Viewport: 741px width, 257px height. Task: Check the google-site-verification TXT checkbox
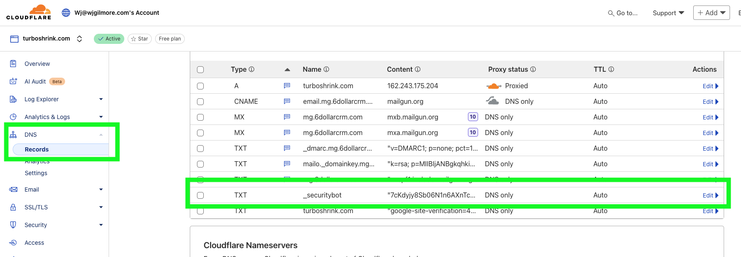pos(200,211)
